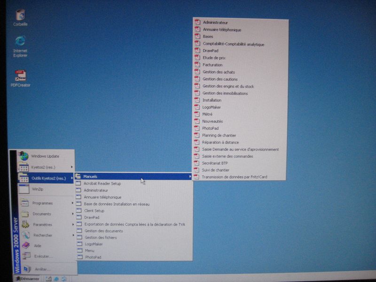Click the PDF icon beside Nouveautés
The image size is (376, 282).
click(x=196, y=121)
